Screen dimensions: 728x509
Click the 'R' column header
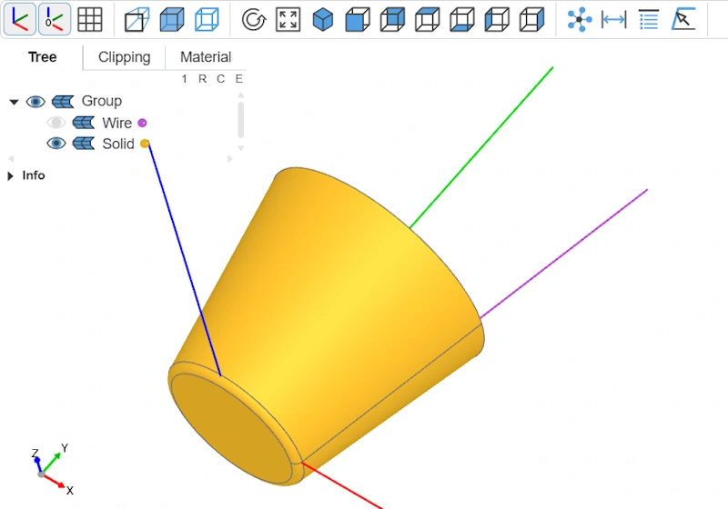coord(202,79)
